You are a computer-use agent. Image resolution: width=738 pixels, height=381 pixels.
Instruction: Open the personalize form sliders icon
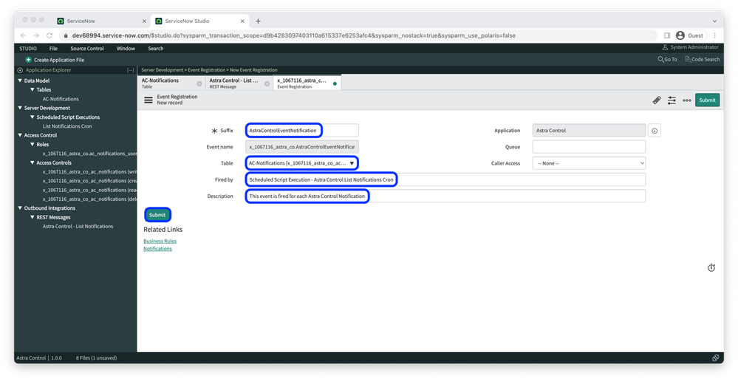click(x=672, y=100)
